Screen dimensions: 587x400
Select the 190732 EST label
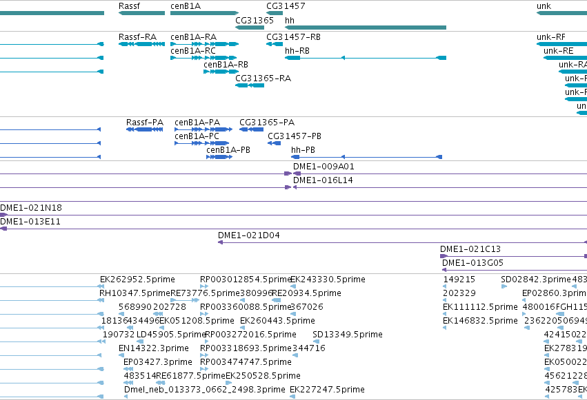[x=119, y=335]
